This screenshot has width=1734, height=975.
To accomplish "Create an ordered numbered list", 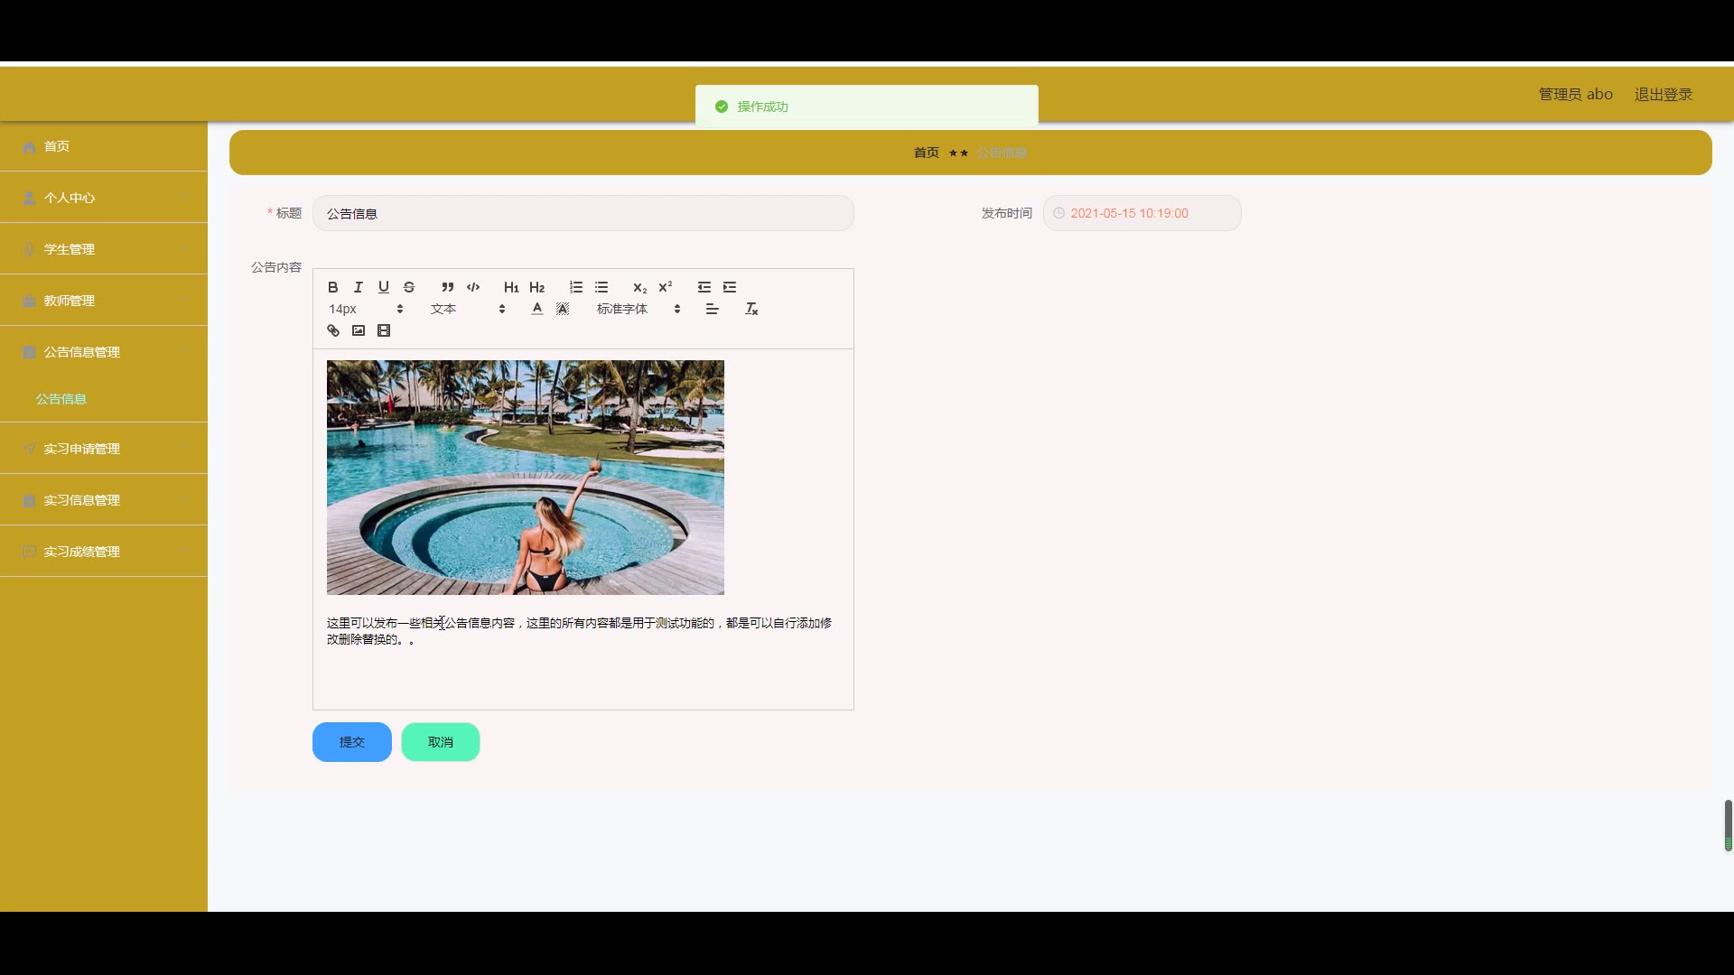I will (575, 287).
